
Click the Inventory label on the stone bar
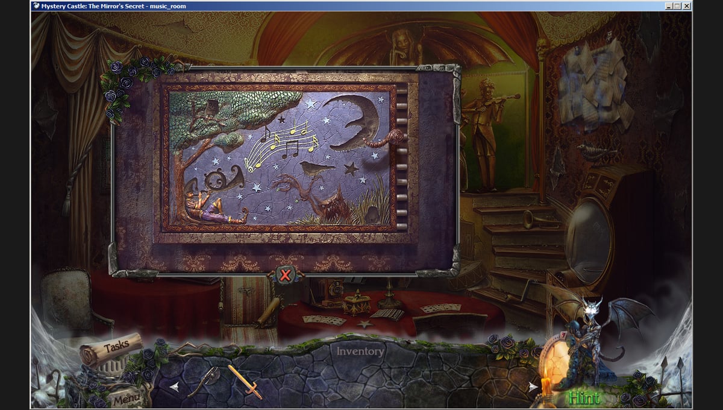[360, 351]
